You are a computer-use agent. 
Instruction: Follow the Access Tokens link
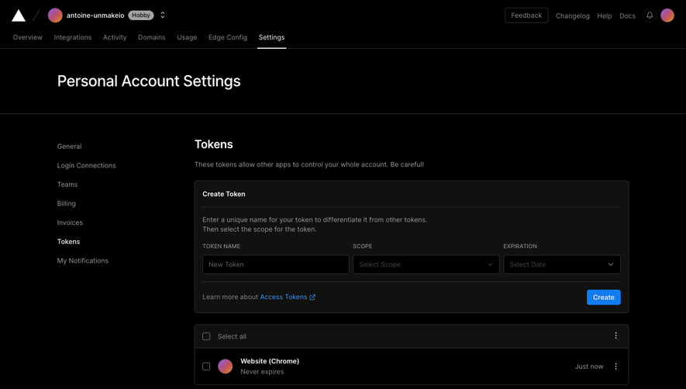[x=284, y=297]
